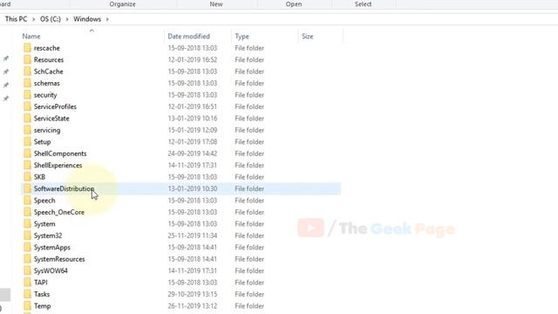Viewport: 558px width, 314px height.
Task: Sort by Date modified column header
Action: coord(188,37)
